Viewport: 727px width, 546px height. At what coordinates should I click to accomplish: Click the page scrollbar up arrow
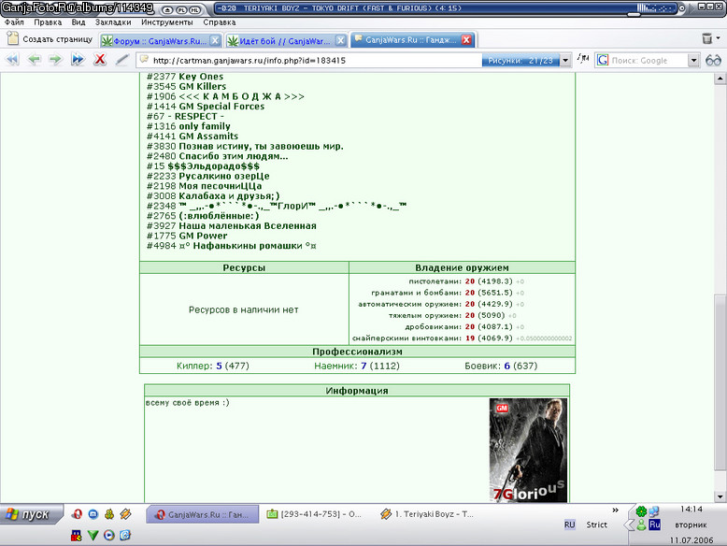point(720,79)
